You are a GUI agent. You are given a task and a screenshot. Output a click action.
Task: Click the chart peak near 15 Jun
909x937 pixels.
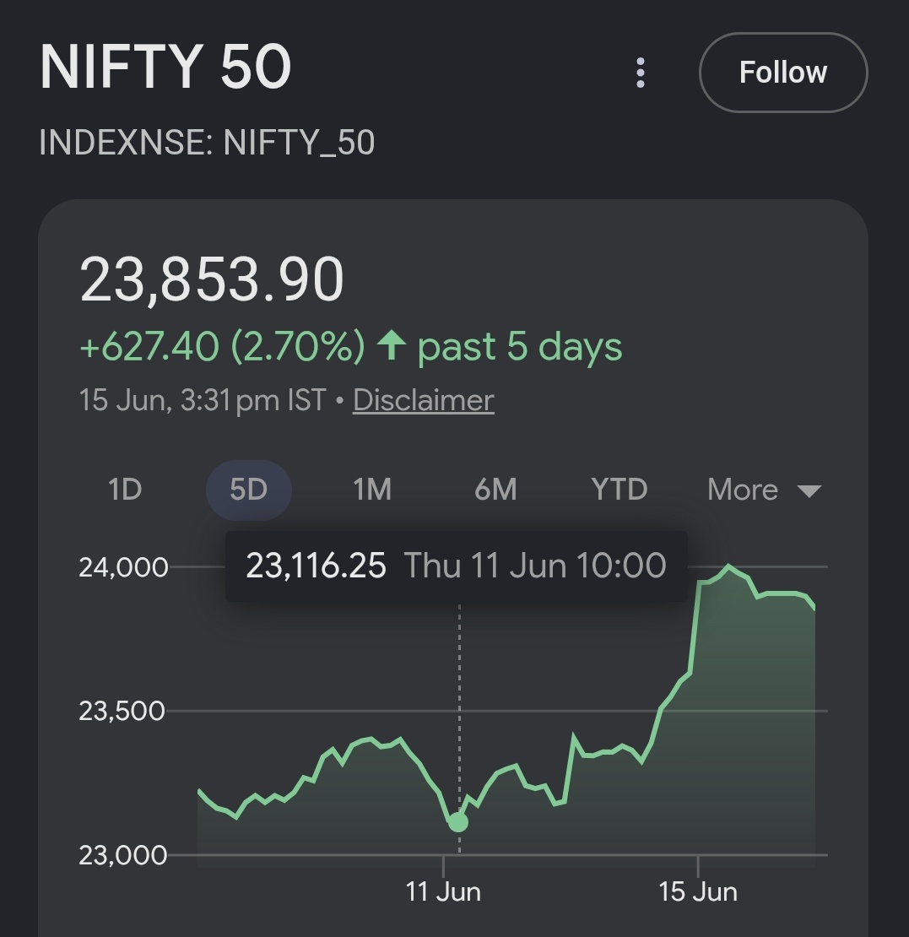tap(728, 566)
